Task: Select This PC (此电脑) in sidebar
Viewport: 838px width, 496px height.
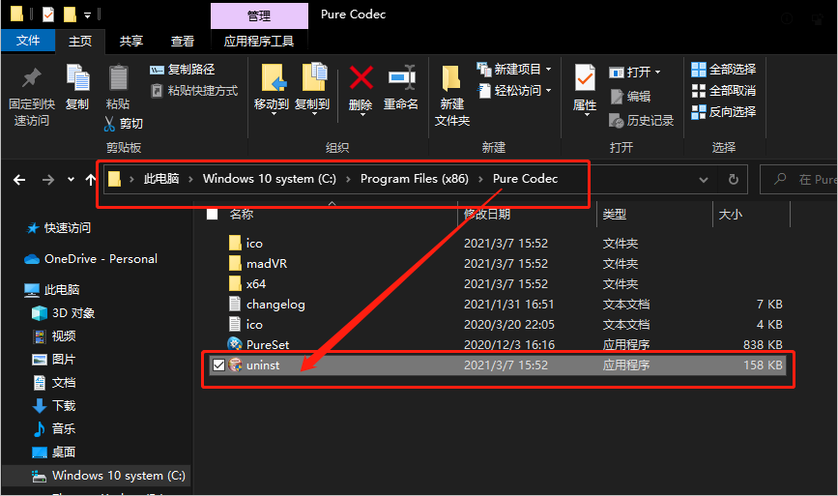Action: click(x=52, y=290)
